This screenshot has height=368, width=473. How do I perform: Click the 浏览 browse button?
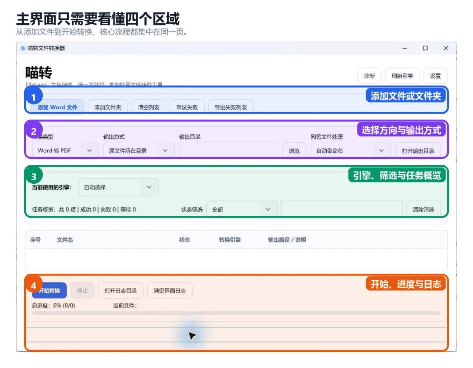point(294,150)
